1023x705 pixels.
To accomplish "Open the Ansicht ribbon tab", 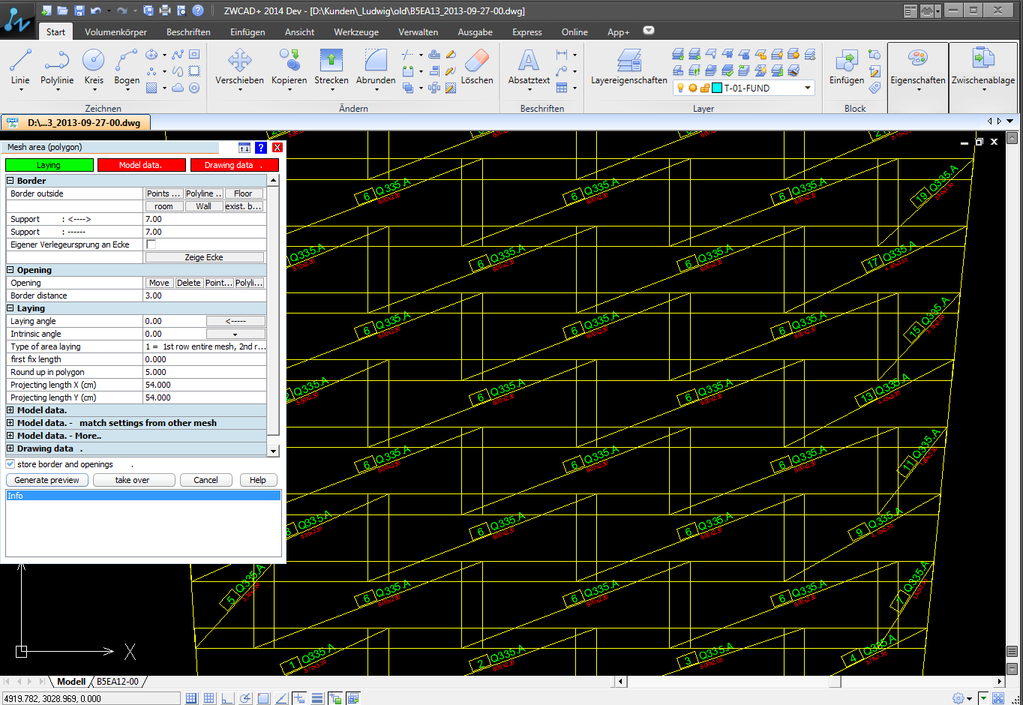I will click(x=299, y=32).
